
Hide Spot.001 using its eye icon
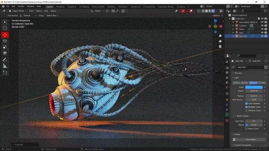click(x=262, y=36)
